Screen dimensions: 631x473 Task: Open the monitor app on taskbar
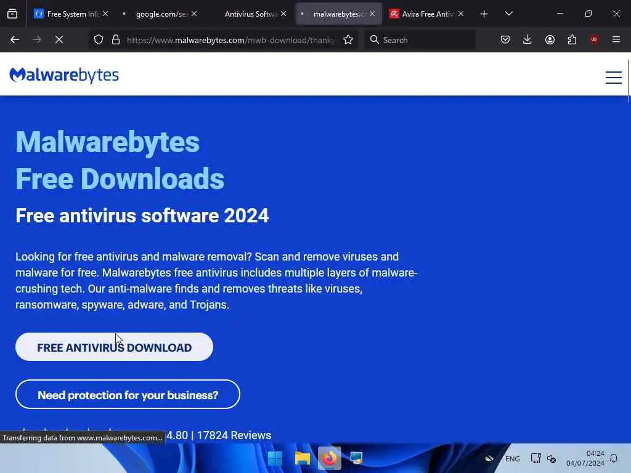pos(357,458)
